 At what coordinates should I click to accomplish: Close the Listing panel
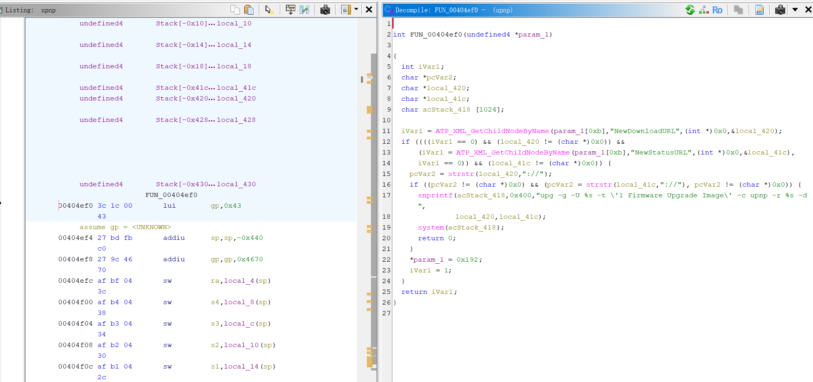369,10
